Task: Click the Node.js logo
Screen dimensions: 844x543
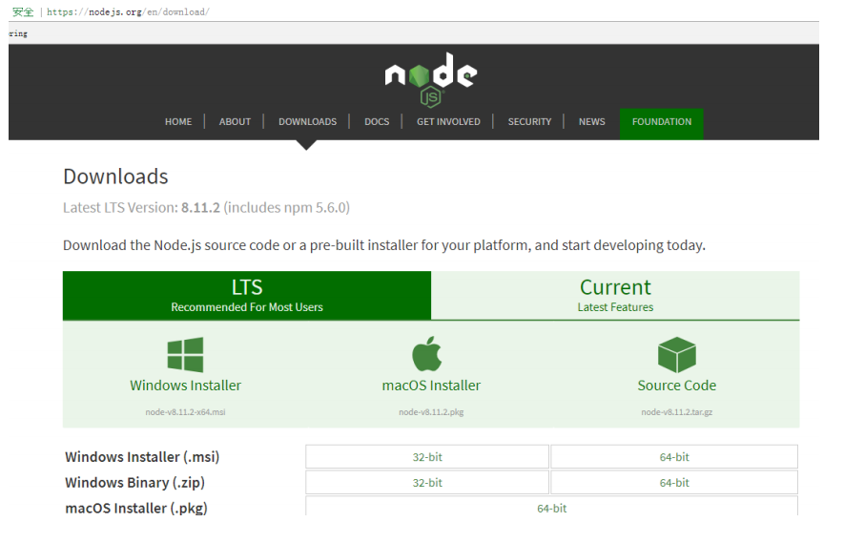Action: coord(431,80)
